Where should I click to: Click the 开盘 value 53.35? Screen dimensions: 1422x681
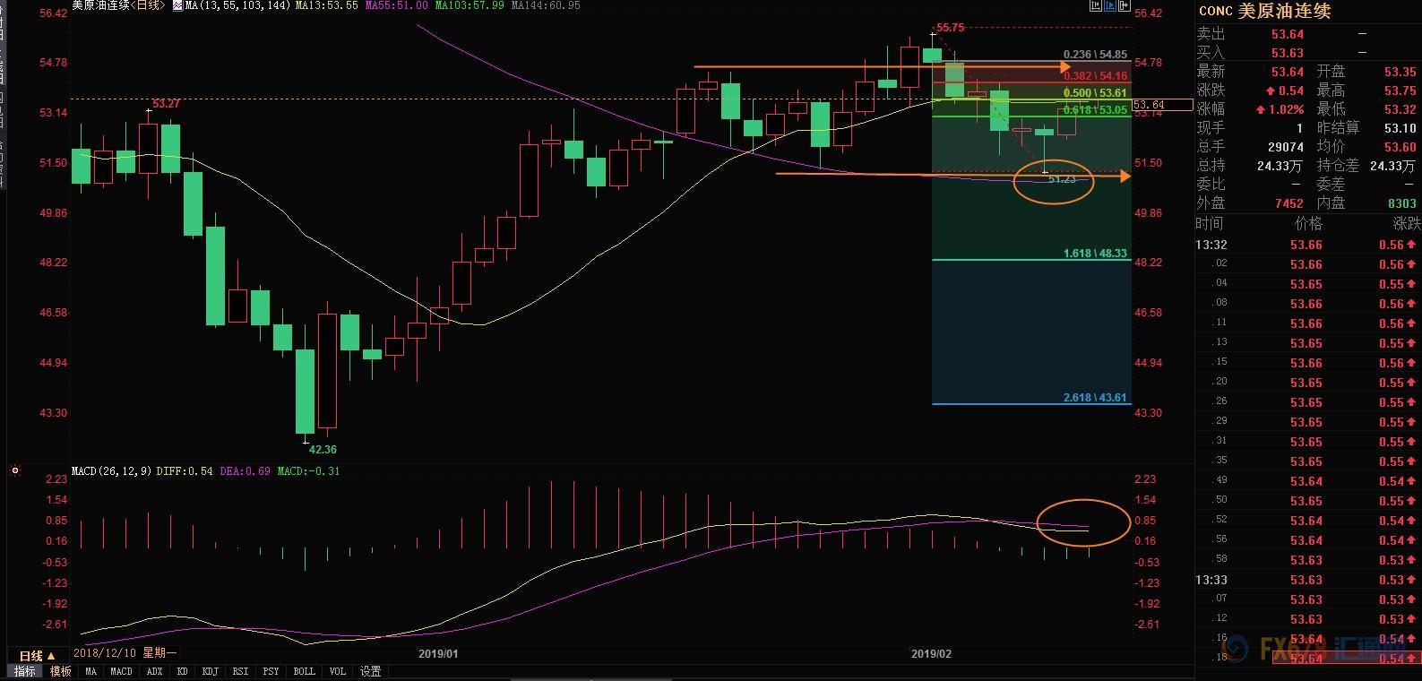pyautogui.click(x=1400, y=72)
